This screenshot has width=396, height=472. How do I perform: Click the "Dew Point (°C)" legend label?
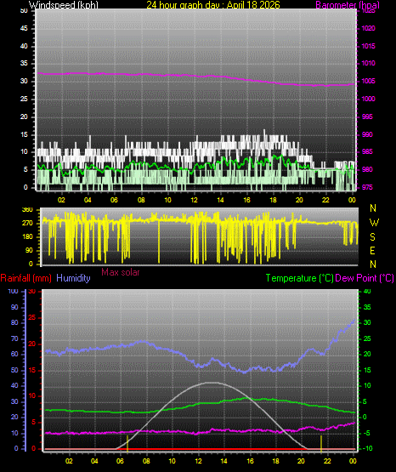click(365, 278)
